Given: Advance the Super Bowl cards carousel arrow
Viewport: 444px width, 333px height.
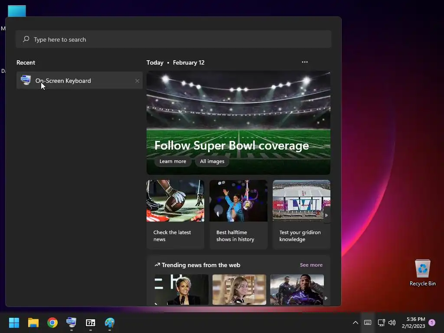Looking at the screenshot, I should click(326, 215).
